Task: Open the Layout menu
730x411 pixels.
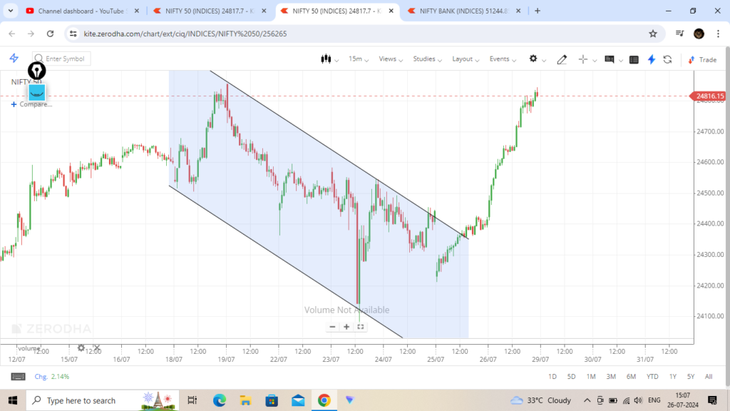Action: tap(466, 59)
